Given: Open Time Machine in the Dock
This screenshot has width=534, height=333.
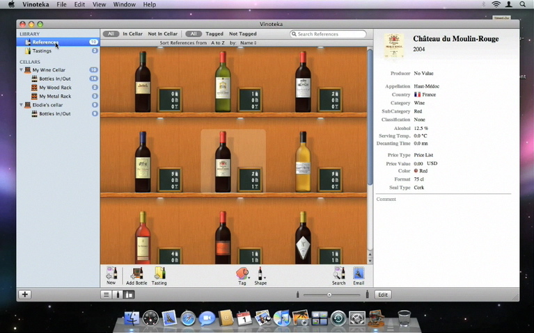Looking at the screenshot, I should click(x=338, y=318).
